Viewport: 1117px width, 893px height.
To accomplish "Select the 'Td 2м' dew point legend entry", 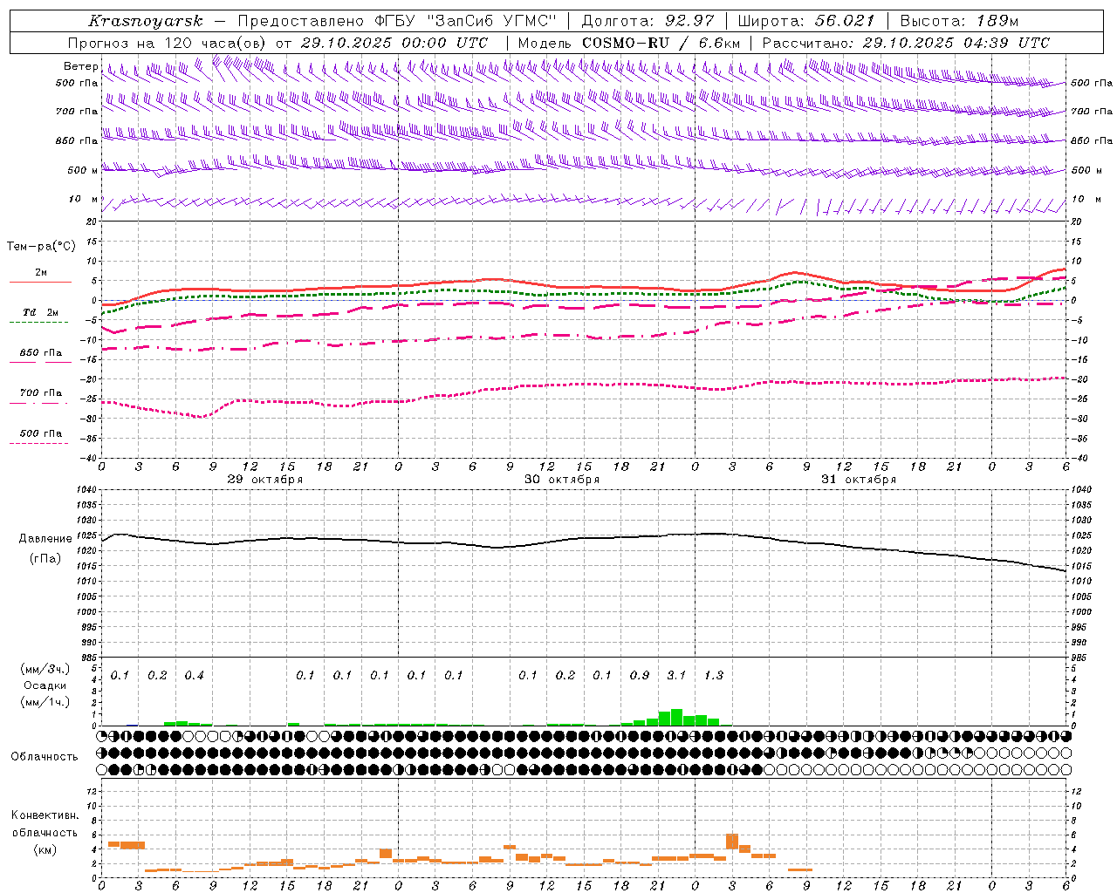I will [40, 315].
